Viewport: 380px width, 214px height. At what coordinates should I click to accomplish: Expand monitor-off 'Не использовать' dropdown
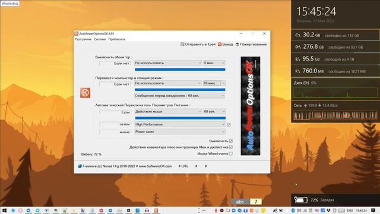click(167, 63)
